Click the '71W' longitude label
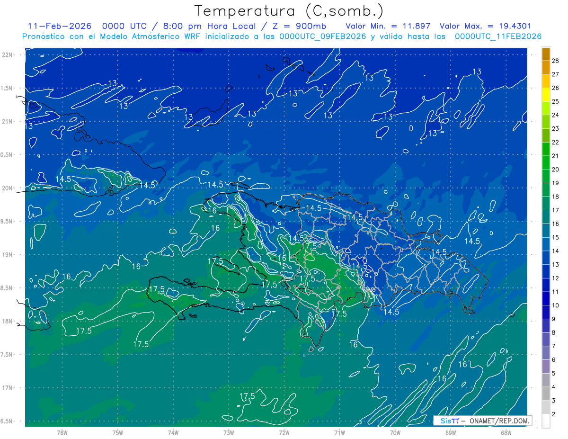 [x=339, y=433]
